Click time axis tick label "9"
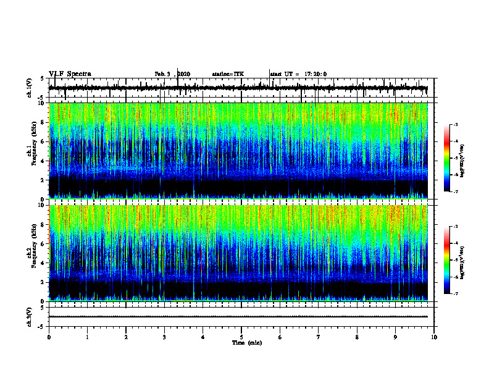 point(395,337)
